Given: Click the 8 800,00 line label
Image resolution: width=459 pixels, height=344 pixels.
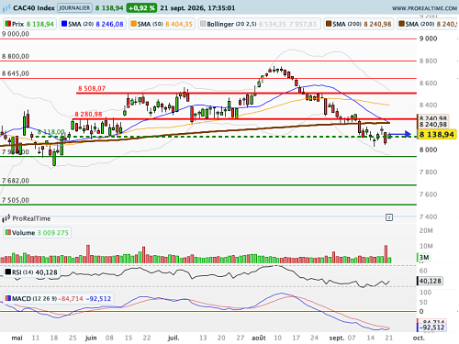Looking at the screenshot, I should 16,56.
